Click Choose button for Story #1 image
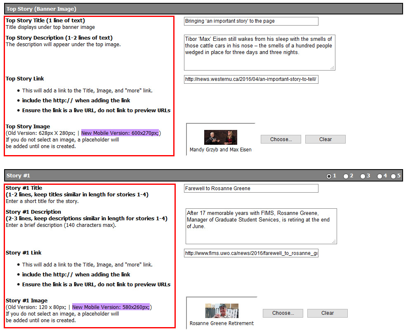The height and width of the screenshot is (330, 408). point(283,313)
